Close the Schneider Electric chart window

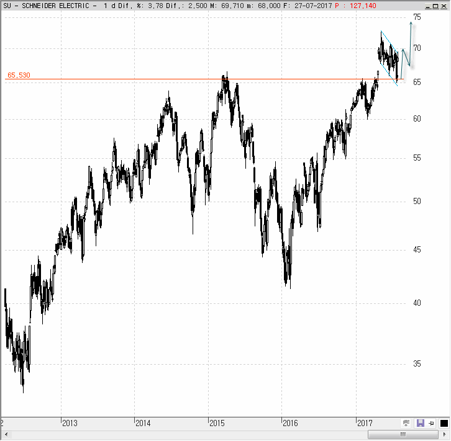(x=444, y=6)
